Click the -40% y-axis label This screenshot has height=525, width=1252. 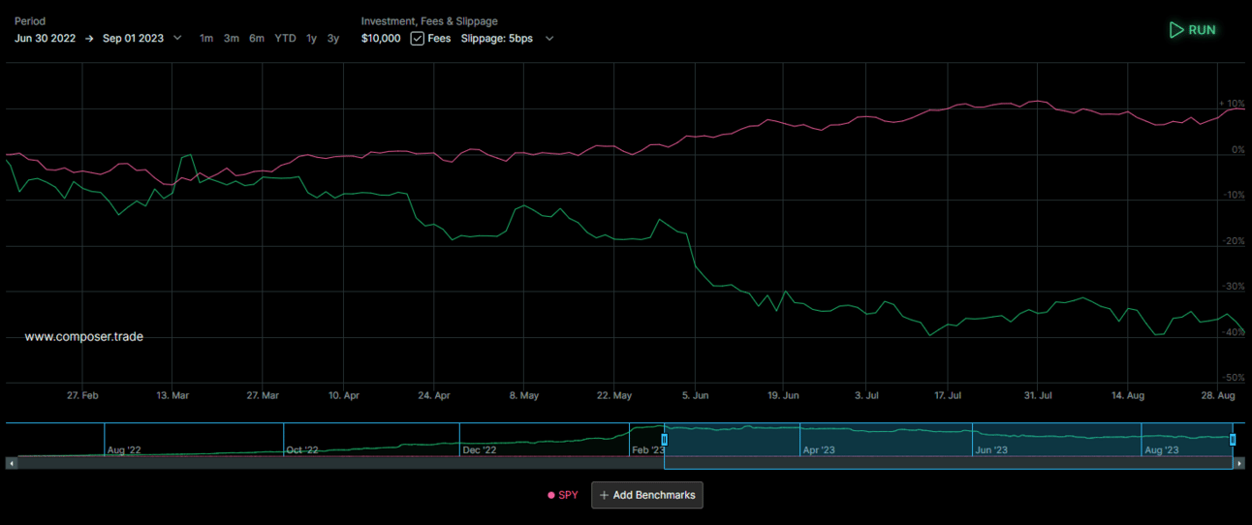coord(1232,332)
